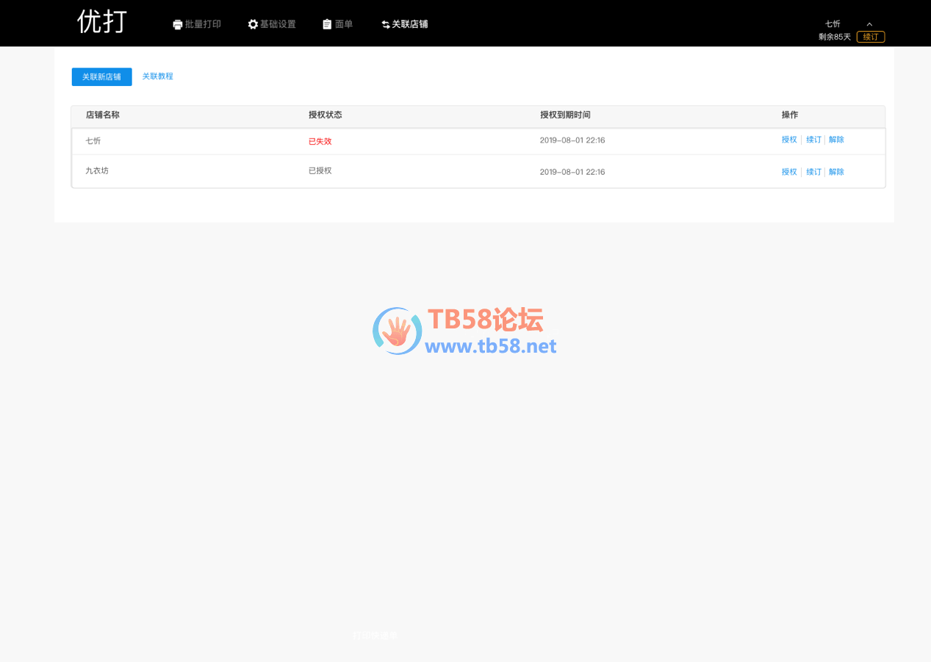Click 解除 for the 九衣坊 store
This screenshot has width=931, height=662.
pyautogui.click(x=836, y=172)
